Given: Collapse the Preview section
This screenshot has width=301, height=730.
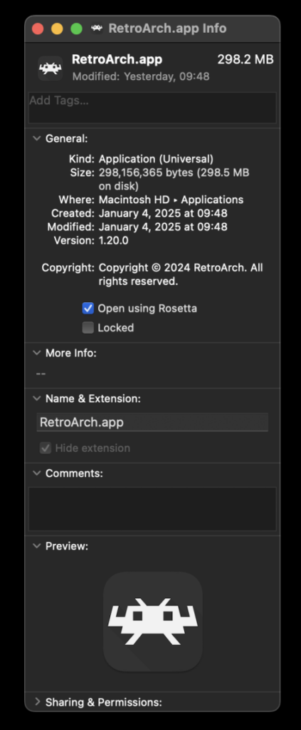Looking at the screenshot, I should pos(37,546).
